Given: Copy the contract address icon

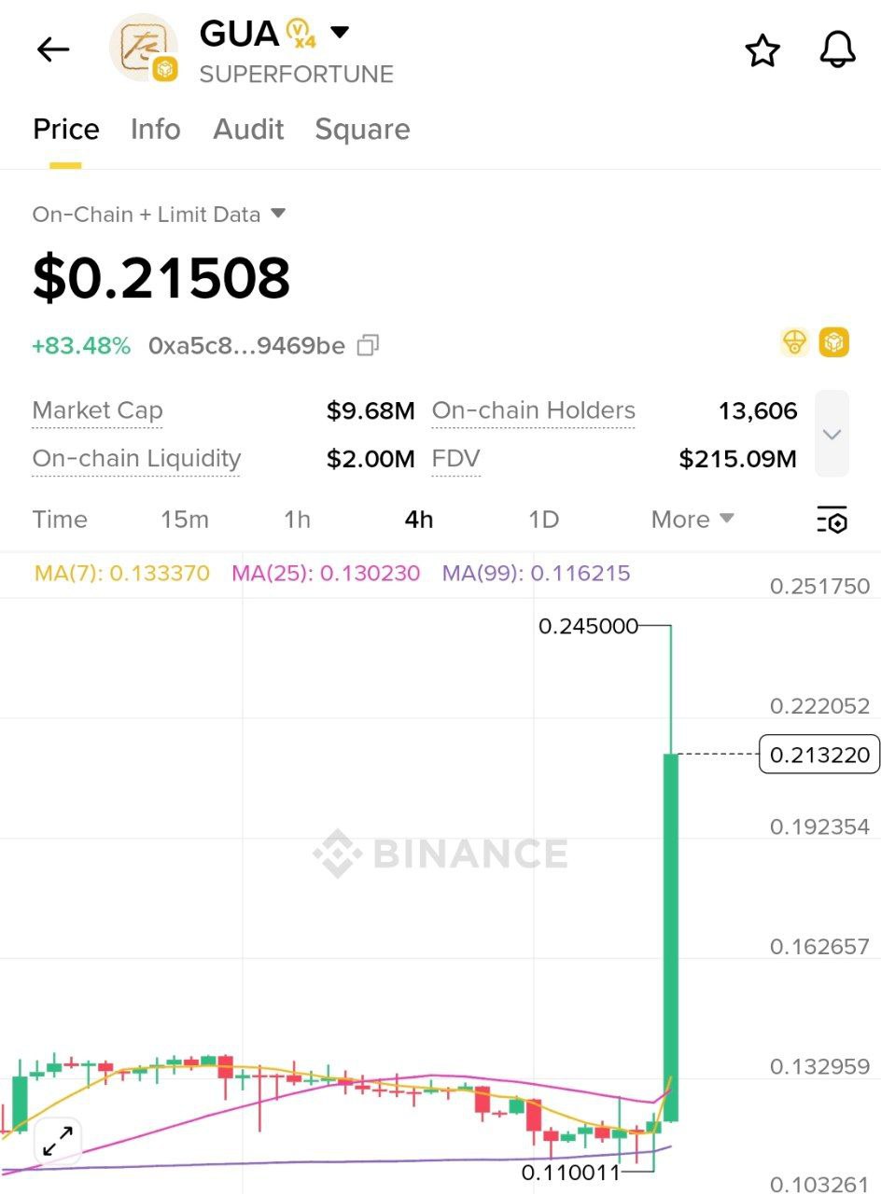Looking at the screenshot, I should pos(368,346).
